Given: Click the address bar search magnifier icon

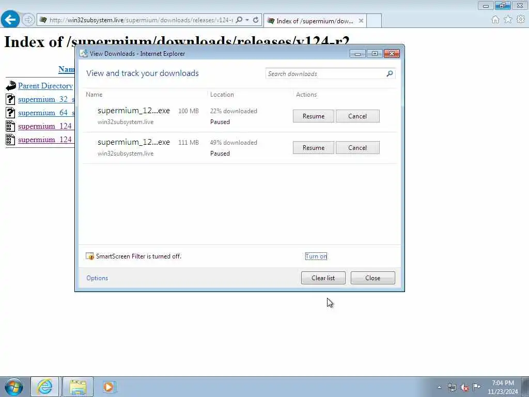Looking at the screenshot, I should tap(239, 20).
